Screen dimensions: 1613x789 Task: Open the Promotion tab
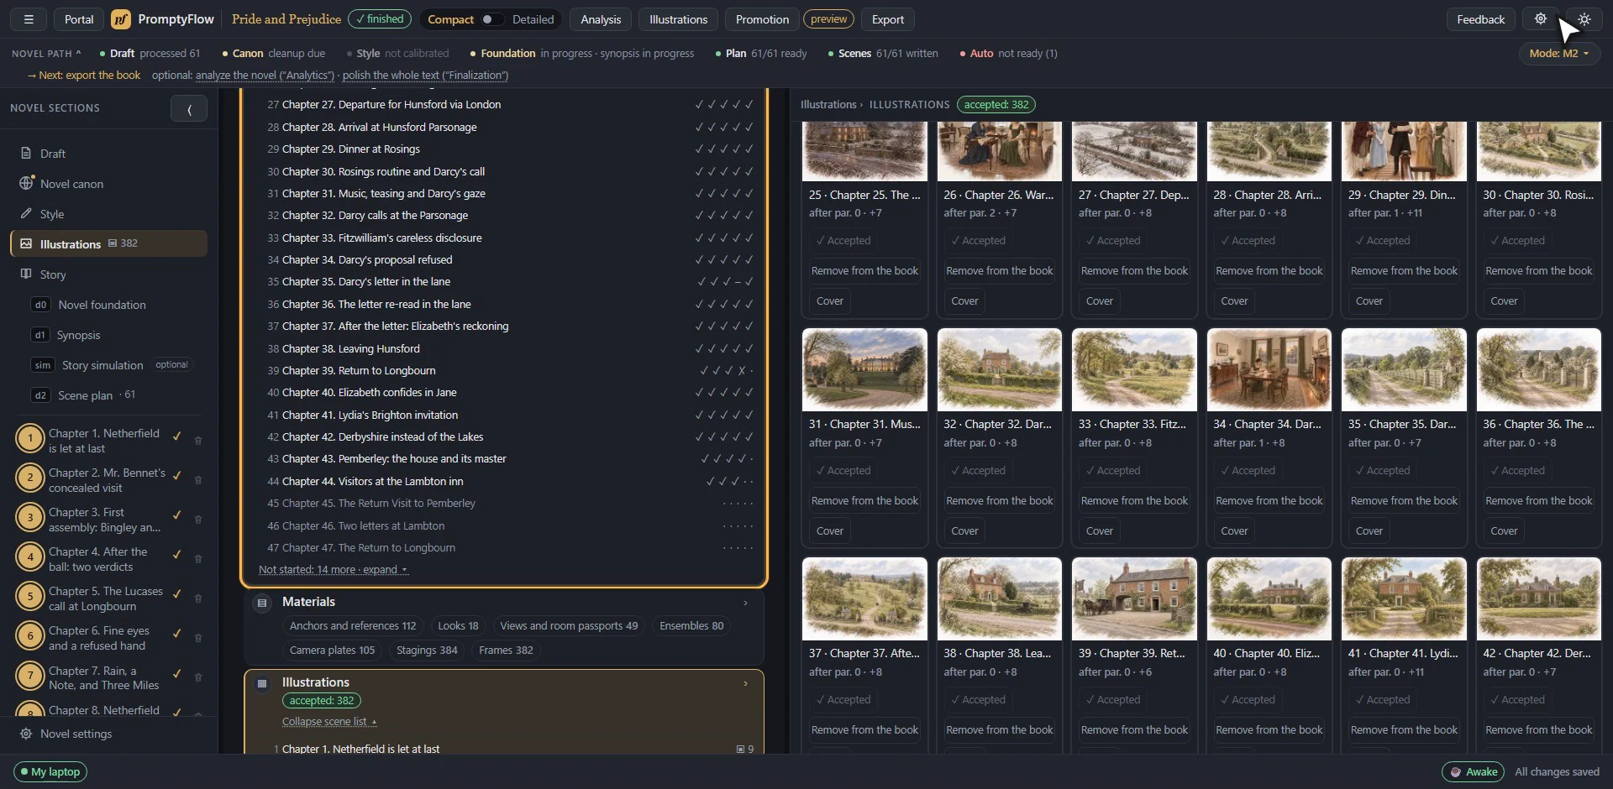coord(762,19)
